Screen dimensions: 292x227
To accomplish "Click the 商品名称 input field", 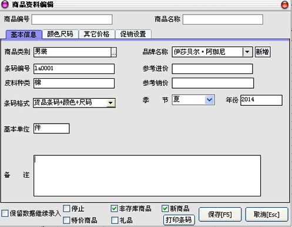I will [x=223, y=19].
